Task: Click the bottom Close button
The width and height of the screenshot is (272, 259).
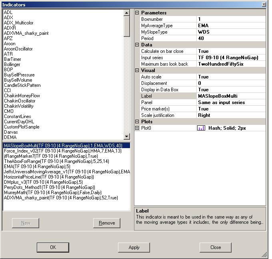Action: click(216, 247)
